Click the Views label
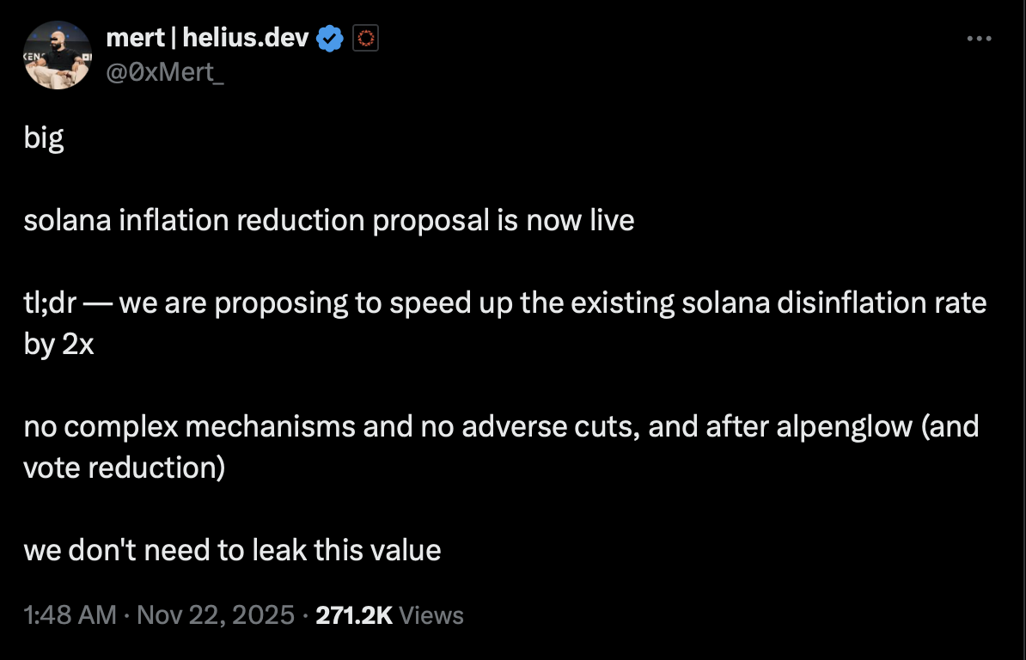Viewport: 1026px width, 660px height. point(432,615)
